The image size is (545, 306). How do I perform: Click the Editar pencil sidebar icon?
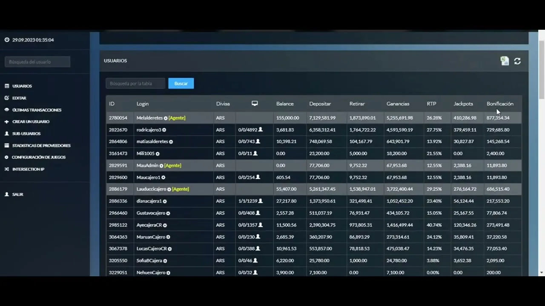point(7,98)
